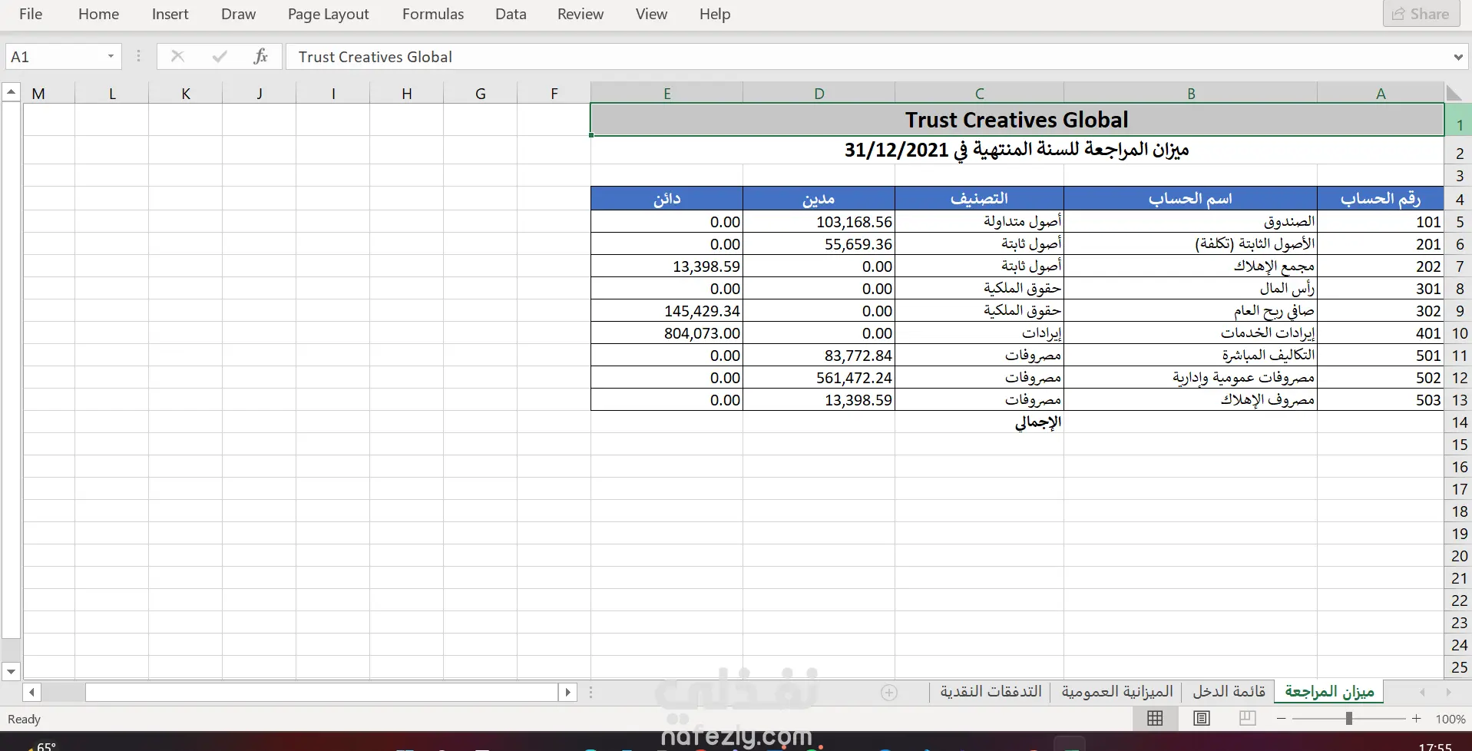Select the دائن header cell
Screen dimensions: 1472x751
(x=667, y=199)
